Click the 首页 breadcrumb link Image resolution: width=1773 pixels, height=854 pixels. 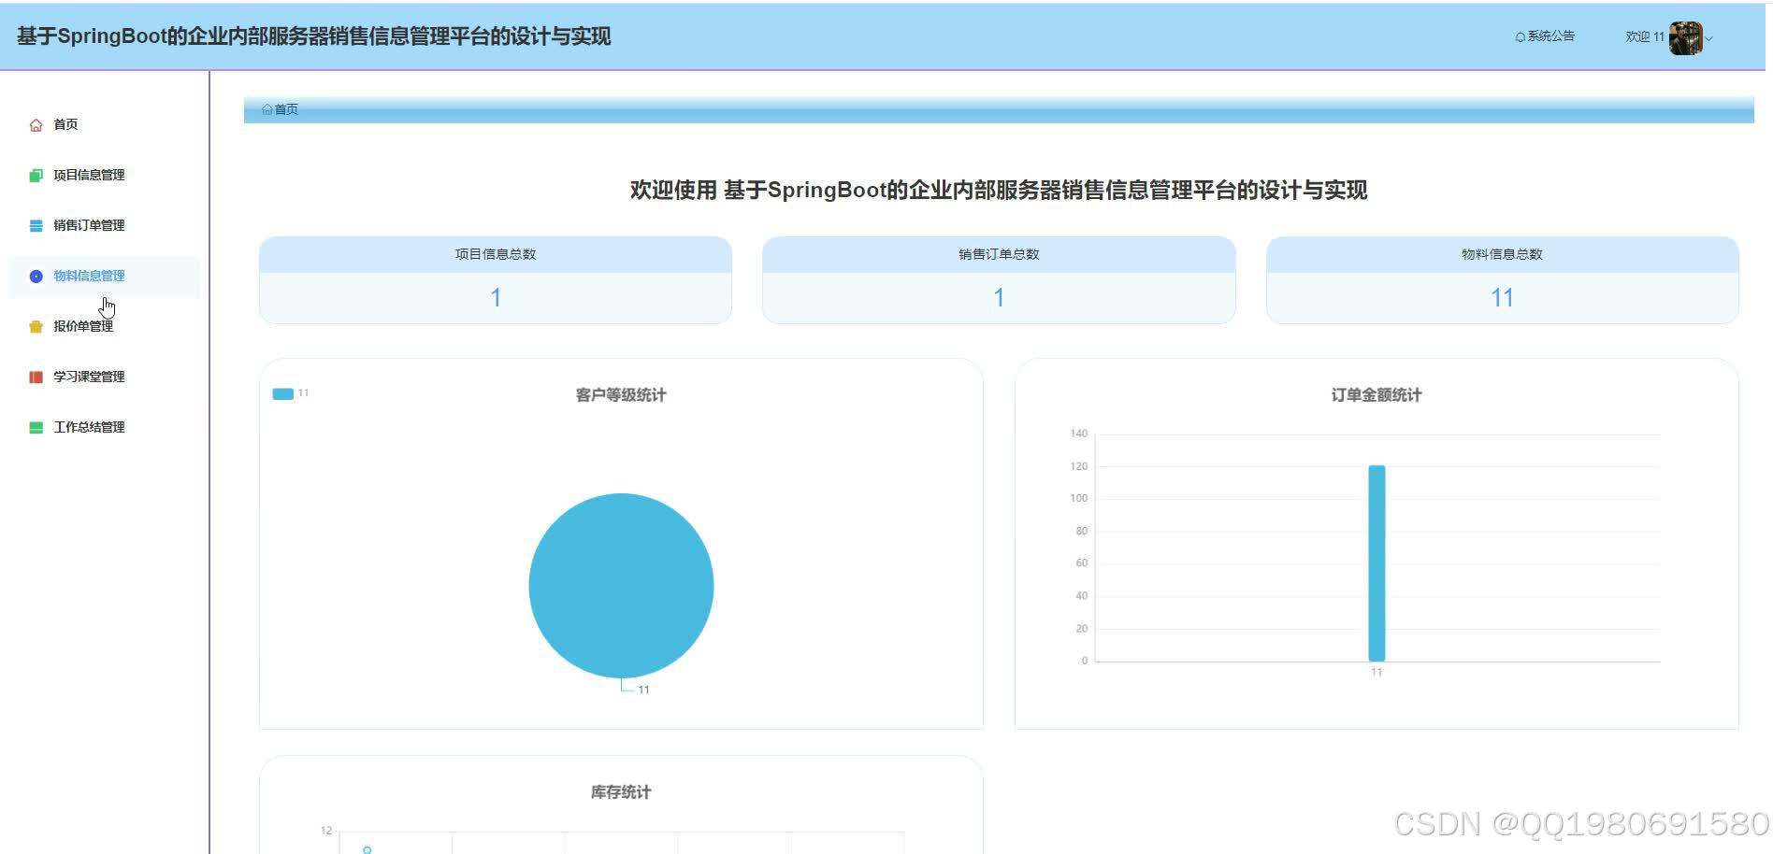285,109
